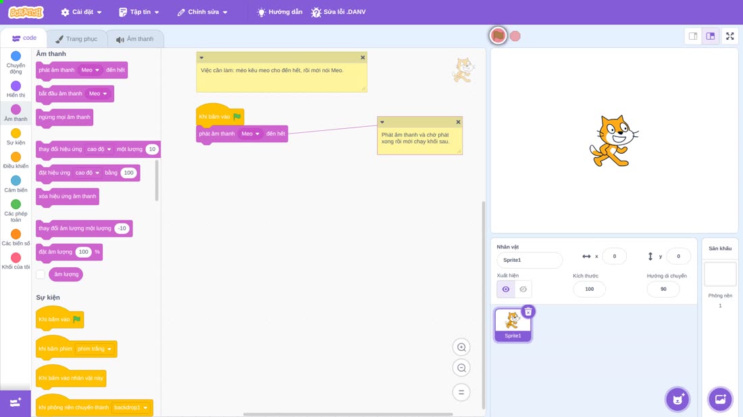
Task: Enter fullscreen stage mode
Action: [729, 36]
